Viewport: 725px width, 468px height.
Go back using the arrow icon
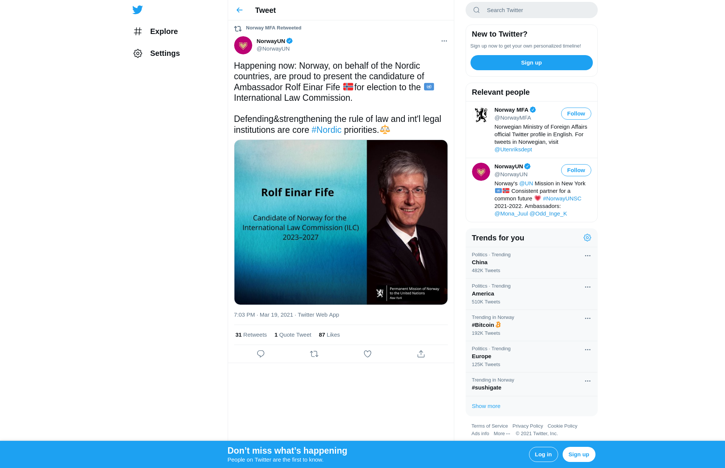tap(239, 10)
